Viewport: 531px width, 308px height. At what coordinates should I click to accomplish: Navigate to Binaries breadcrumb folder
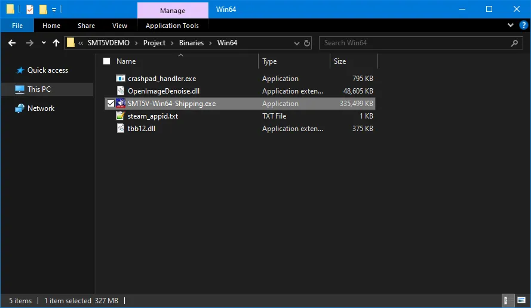[x=191, y=43]
